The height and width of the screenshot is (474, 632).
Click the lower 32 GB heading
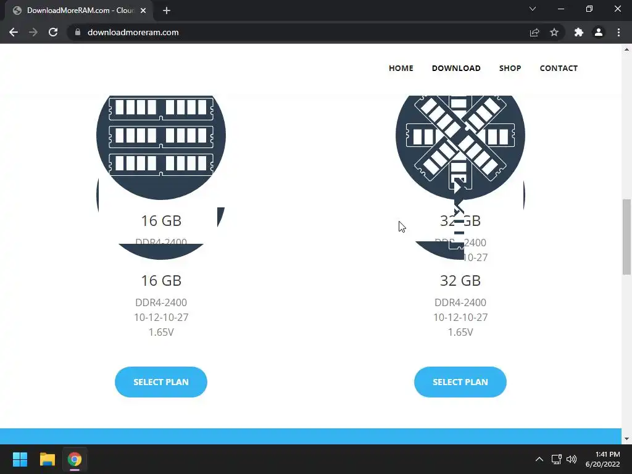tap(460, 281)
